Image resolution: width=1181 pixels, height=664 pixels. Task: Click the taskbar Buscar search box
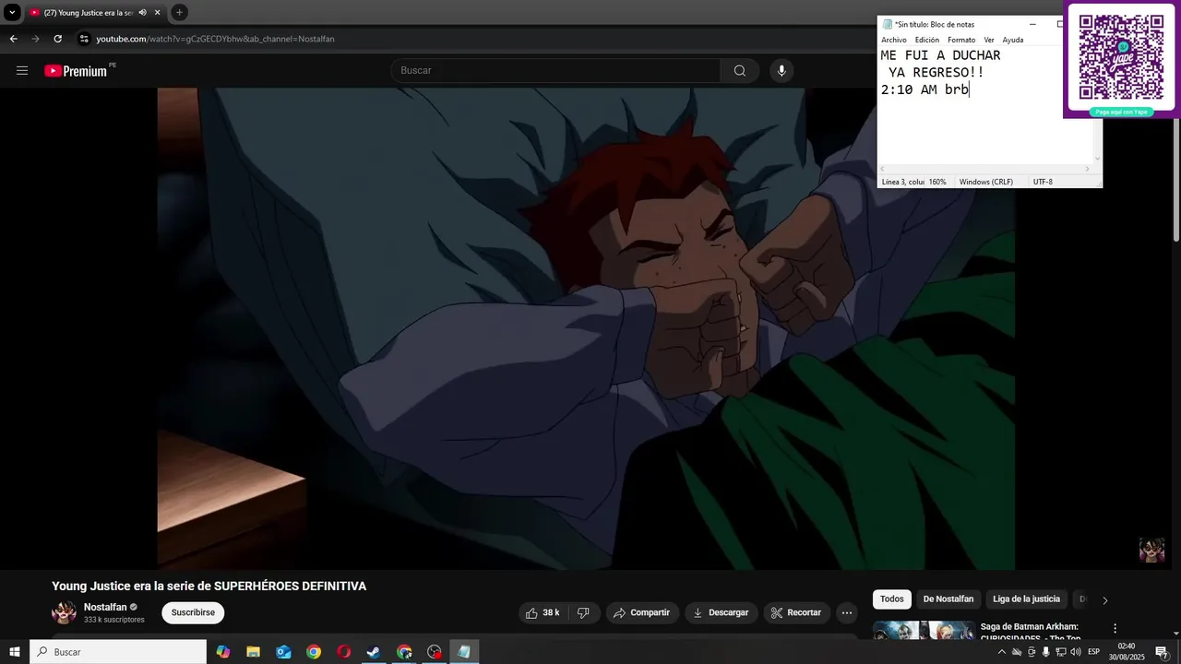point(118,652)
